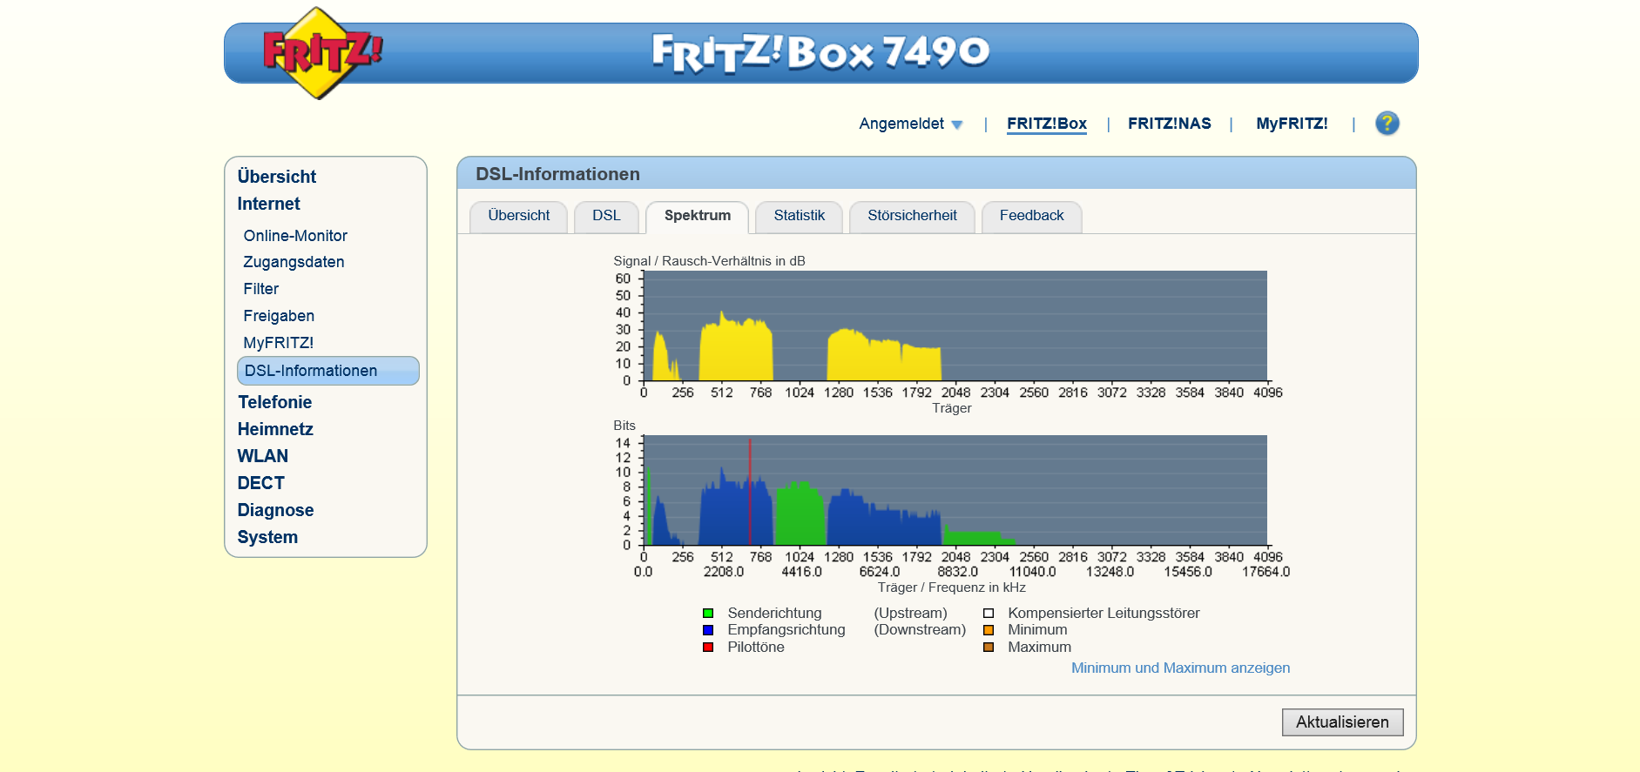Click the 'Bits' chart title

click(x=624, y=426)
